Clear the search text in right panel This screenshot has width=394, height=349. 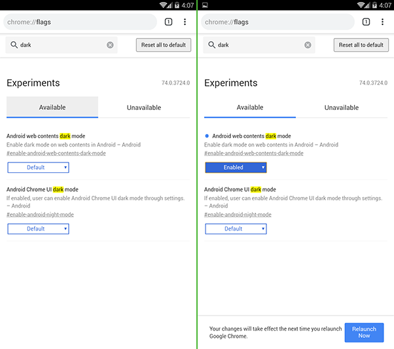[308, 45]
